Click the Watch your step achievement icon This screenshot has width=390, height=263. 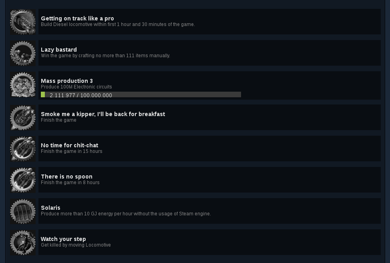(x=23, y=242)
